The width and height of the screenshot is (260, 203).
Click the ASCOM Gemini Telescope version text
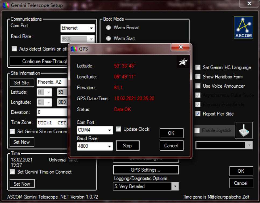coord(53,197)
